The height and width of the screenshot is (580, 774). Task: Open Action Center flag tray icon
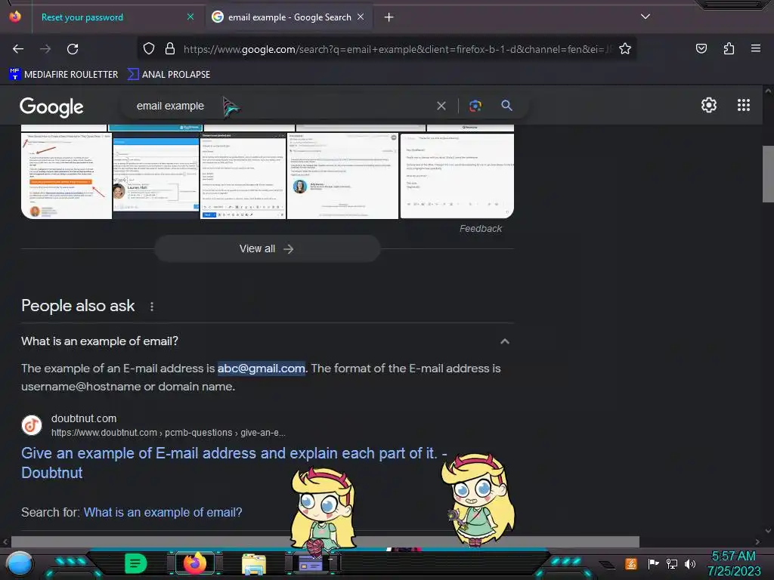tap(653, 563)
